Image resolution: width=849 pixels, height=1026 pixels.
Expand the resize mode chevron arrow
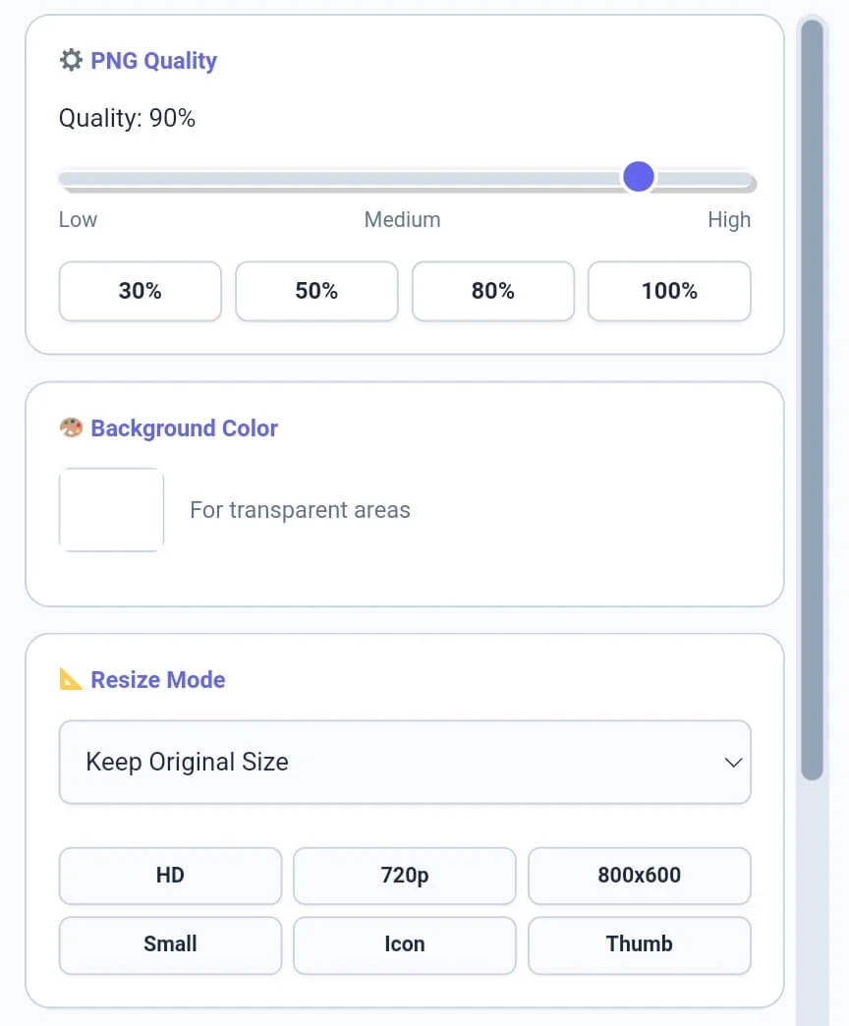[x=732, y=763]
